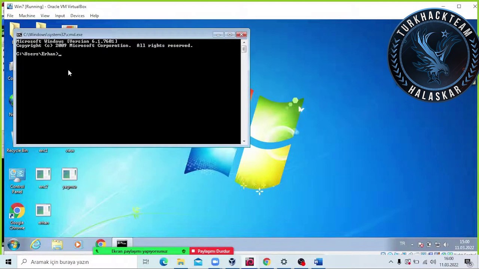
Task: Click Paylaşımı Durdur to stop sharing
Action: (211, 251)
